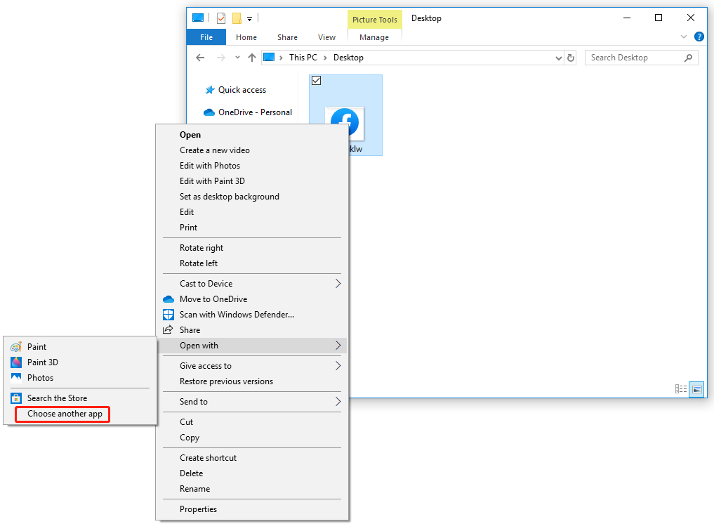Choose another app from submenu
This screenshot has width=714, height=524.
65,414
